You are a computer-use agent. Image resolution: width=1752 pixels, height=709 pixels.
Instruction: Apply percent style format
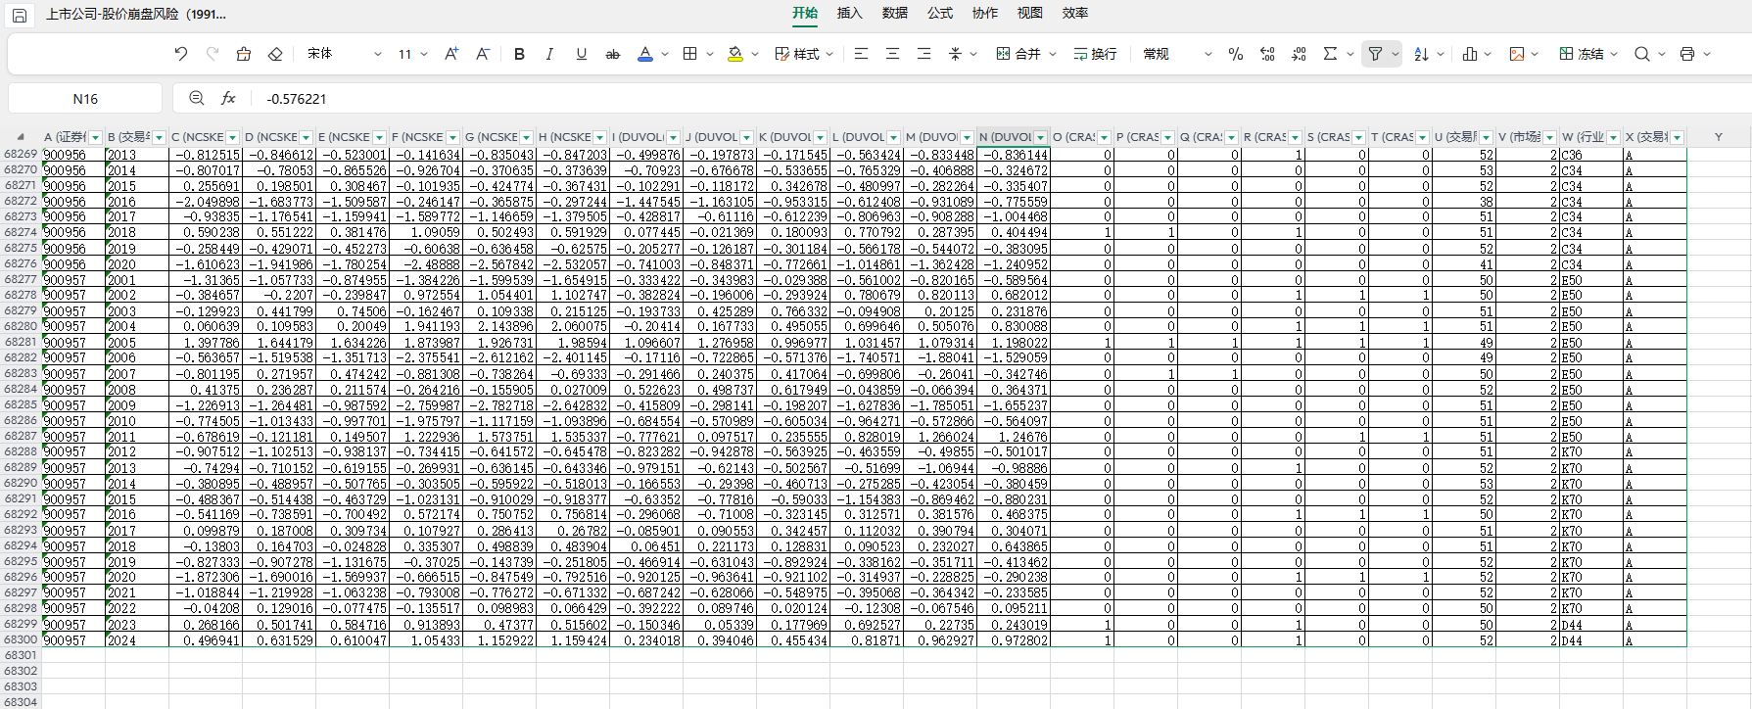tap(1236, 54)
